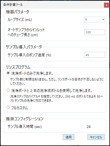Click the 適用 button

point(69,137)
